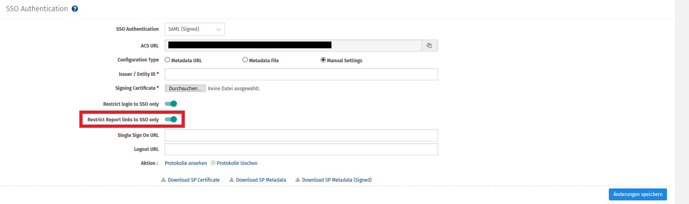Click the download icon beside SP Metadata (Signed)

[298, 180]
